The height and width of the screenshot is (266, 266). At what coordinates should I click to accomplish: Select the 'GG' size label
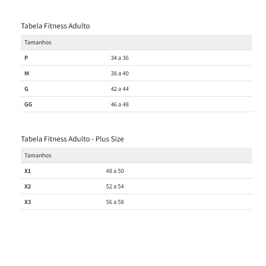pyautogui.click(x=28, y=105)
